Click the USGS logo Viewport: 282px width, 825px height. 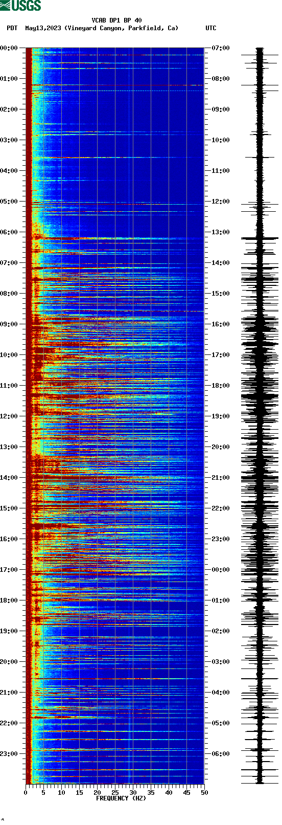pos(20,6)
